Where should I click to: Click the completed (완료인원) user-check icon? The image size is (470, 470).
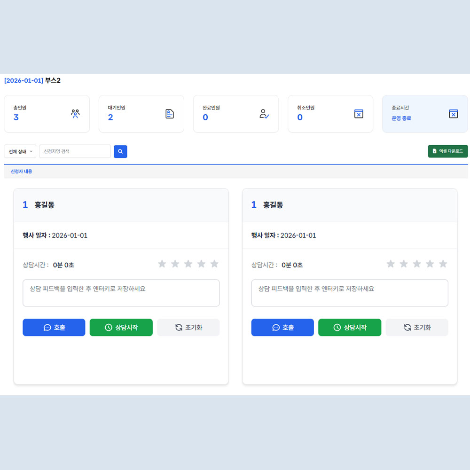[264, 114]
